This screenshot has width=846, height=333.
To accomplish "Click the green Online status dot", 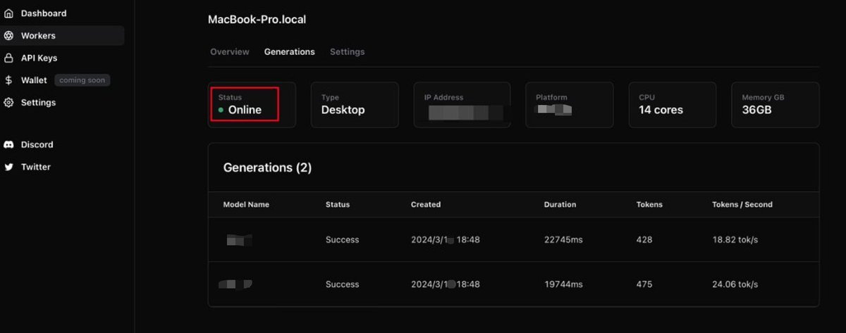I will click(x=221, y=111).
